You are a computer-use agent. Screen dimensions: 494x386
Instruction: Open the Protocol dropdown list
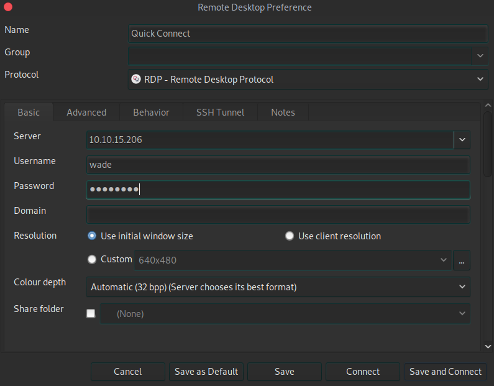(x=479, y=80)
